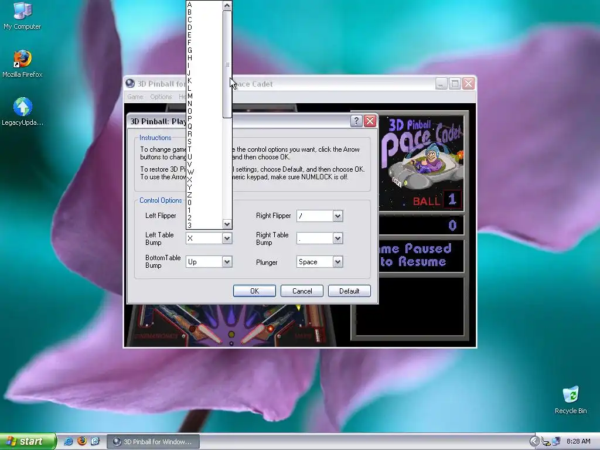The image size is (600, 450).
Task: Select 3D Pinball taskbar button
Action: point(153,442)
